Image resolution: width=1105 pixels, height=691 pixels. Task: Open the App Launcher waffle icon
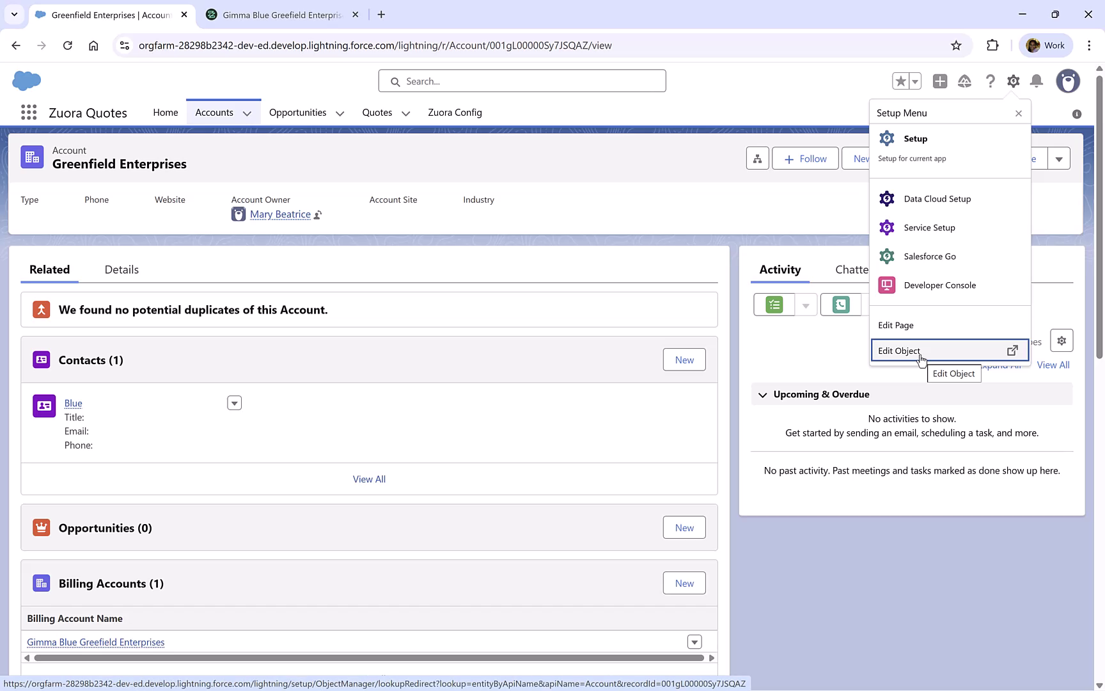[28, 112]
